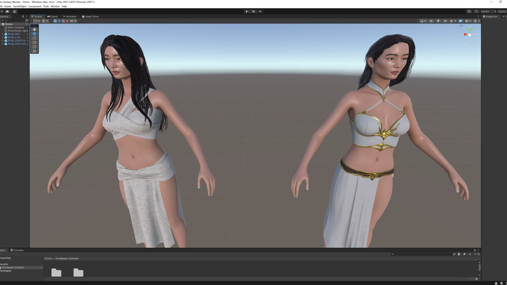Expand the Body_Low object
The height and width of the screenshot is (285, 507).
click(3, 37)
